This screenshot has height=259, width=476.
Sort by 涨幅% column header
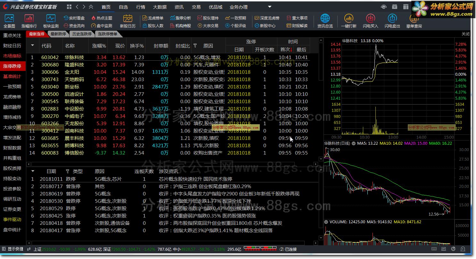(x=99, y=46)
